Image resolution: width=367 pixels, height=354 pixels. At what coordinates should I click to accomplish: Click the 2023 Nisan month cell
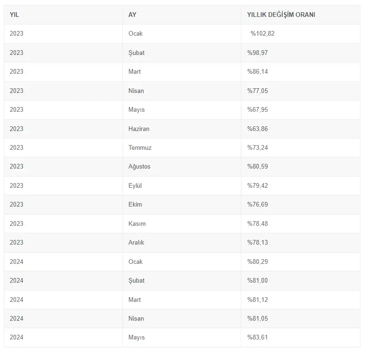tap(182, 91)
